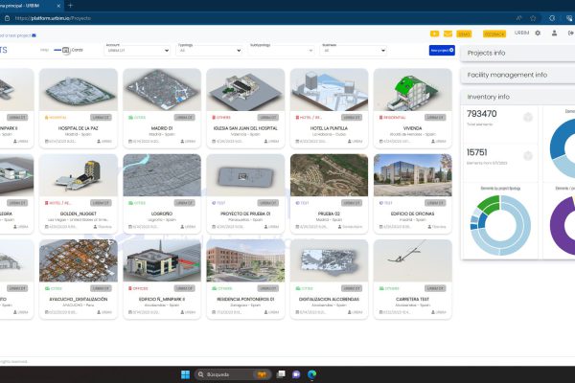
Task: Open Task View on the taskbar
Action: (281, 374)
